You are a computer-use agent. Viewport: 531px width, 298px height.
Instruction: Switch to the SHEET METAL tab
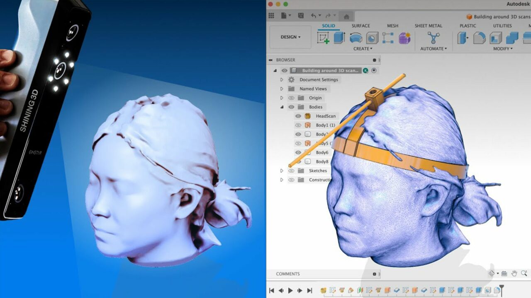click(x=428, y=26)
